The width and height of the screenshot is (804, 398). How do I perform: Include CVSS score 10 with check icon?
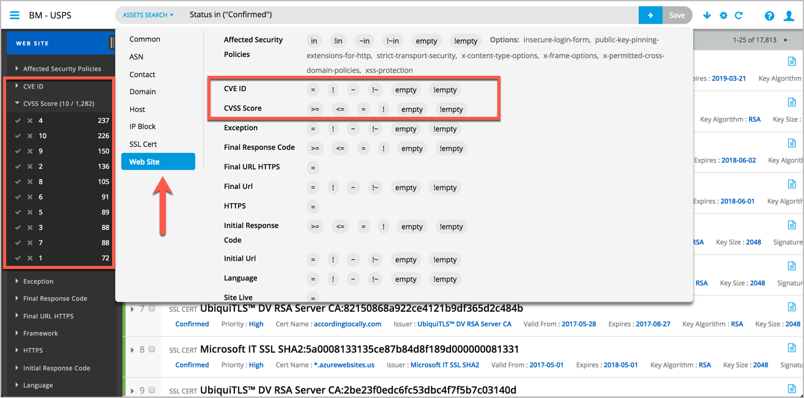tap(18, 136)
